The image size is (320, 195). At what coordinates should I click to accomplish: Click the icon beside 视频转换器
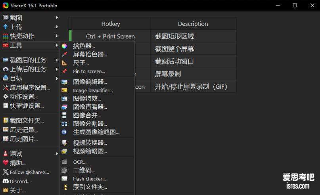(x=64, y=143)
